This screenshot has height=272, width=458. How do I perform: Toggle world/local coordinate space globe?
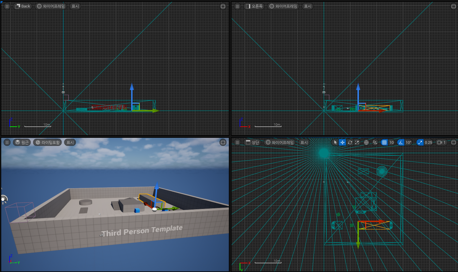pyautogui.click(x=366, y=142)
